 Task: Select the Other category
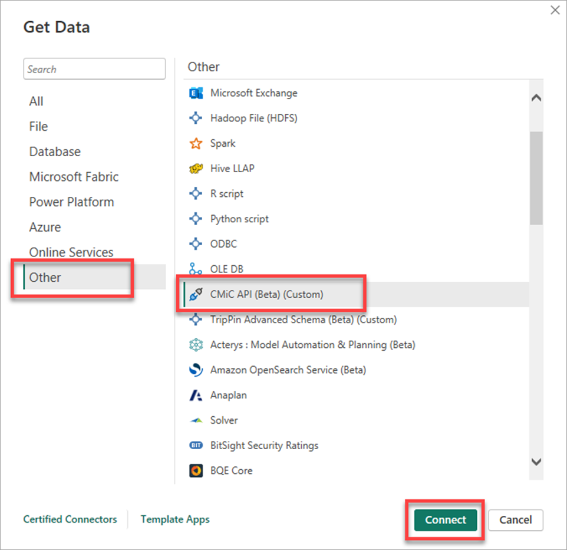[x=94, y=277]
